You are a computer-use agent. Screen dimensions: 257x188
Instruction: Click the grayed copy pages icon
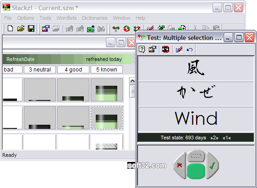tap(206, 28)
